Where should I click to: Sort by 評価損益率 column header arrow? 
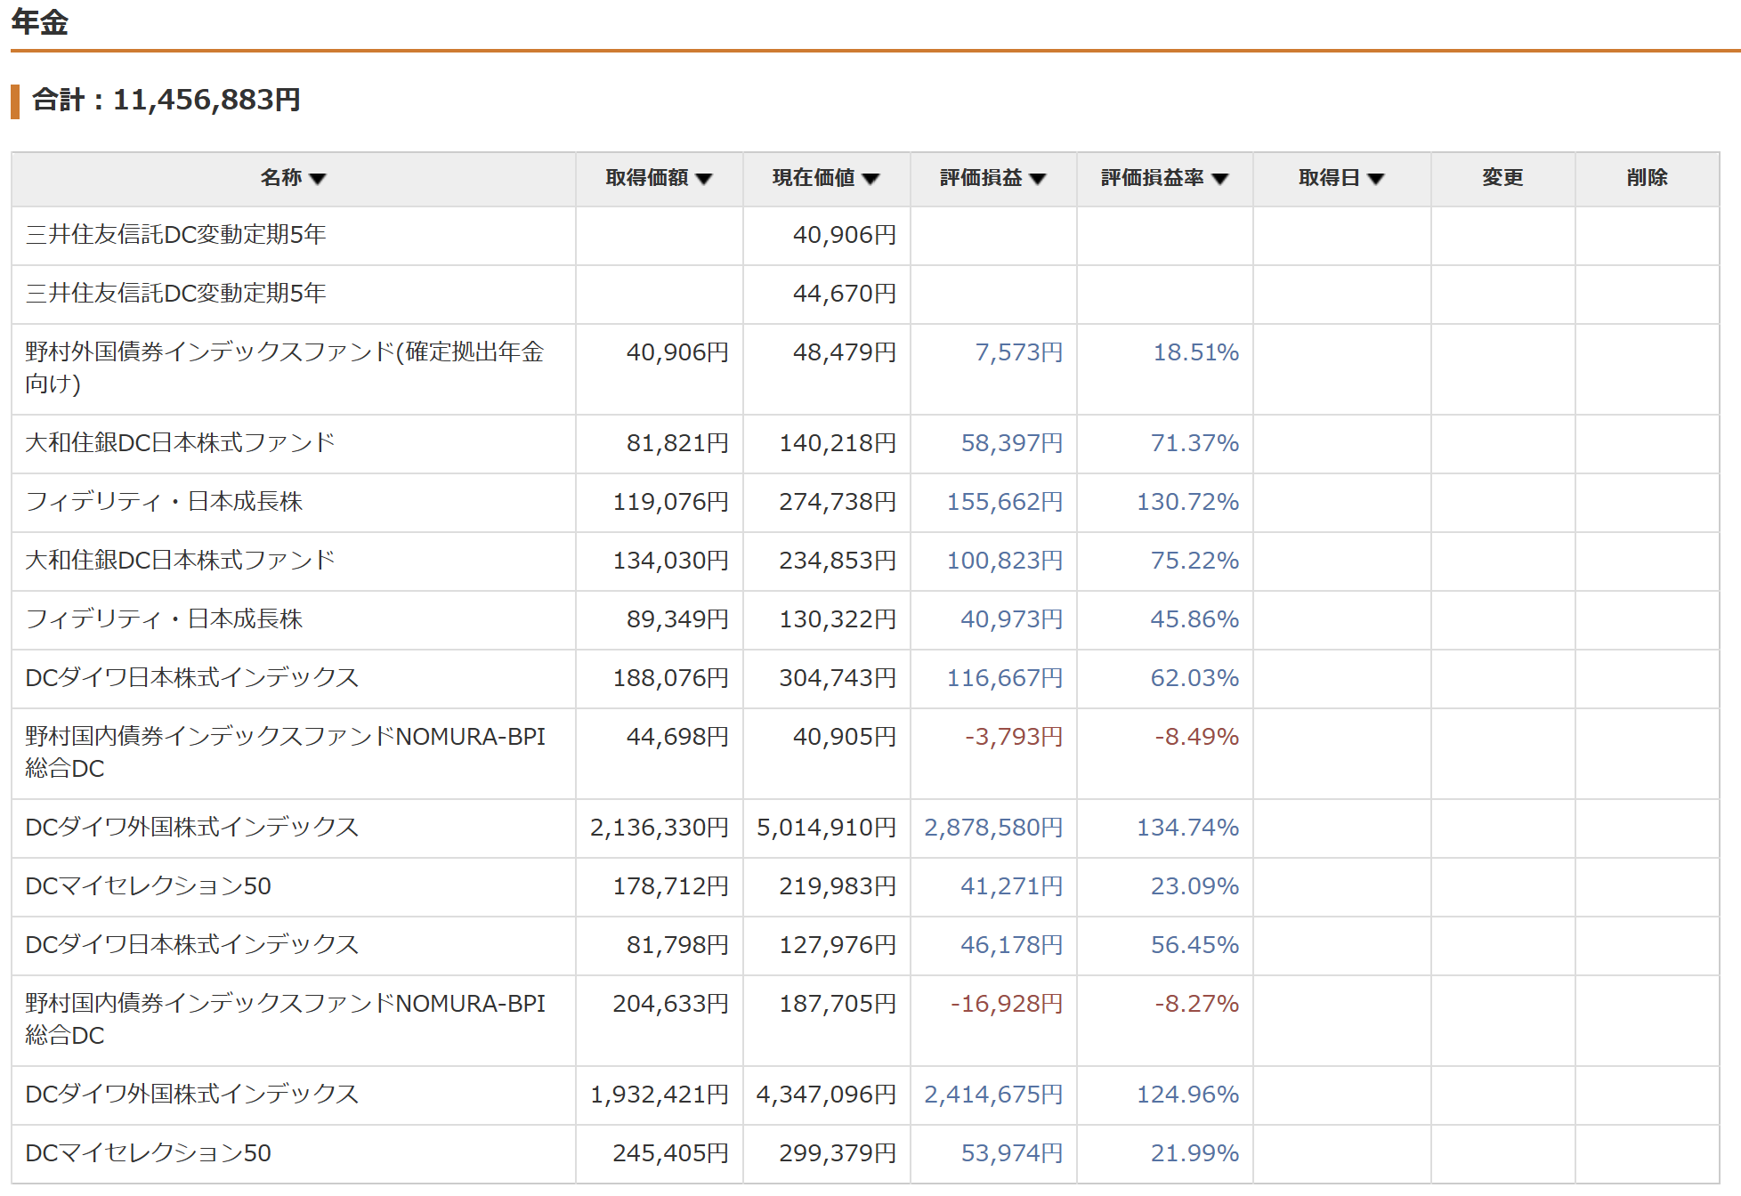click(1220, 179)
